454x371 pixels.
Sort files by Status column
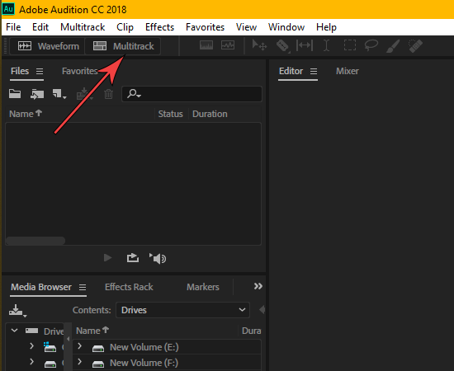[171, 114]
